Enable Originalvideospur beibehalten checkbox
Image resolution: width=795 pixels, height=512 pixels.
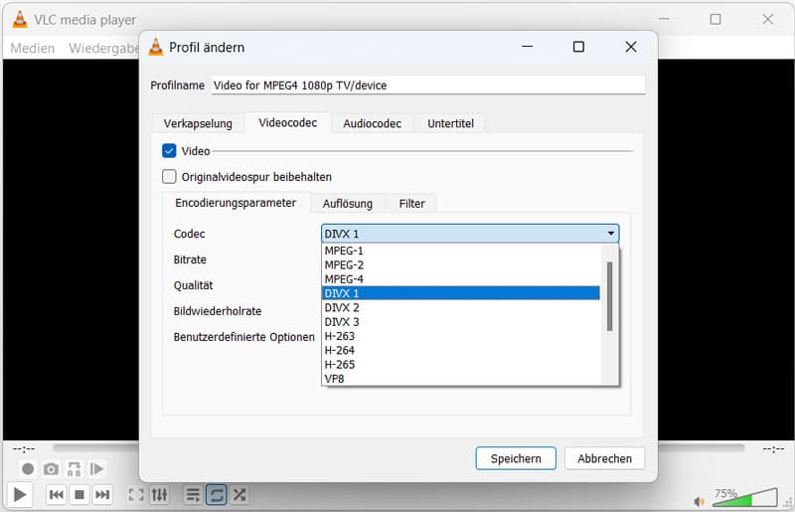(169, 177)
